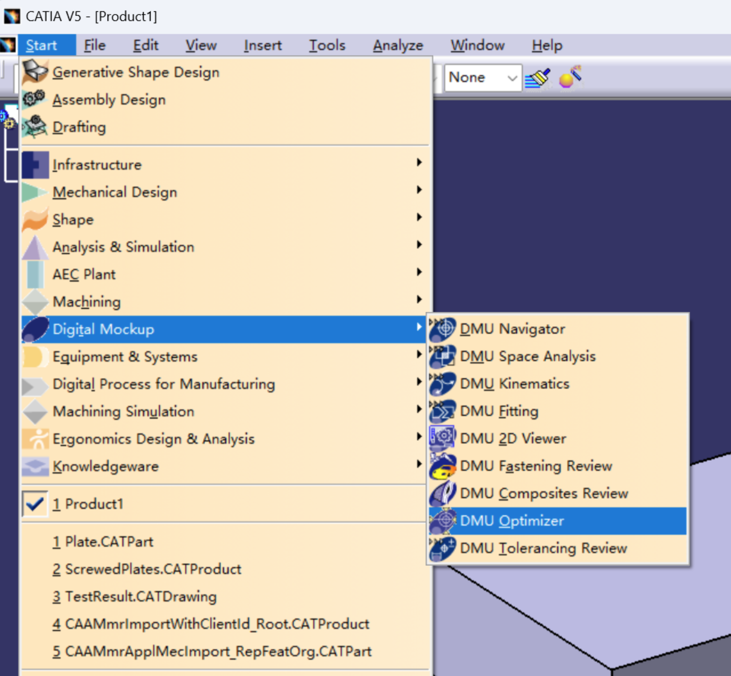The width and height of the screenshot is (731, 676).
Task: Click the DMU Optimizer icon
Action: tap(442, 521)
